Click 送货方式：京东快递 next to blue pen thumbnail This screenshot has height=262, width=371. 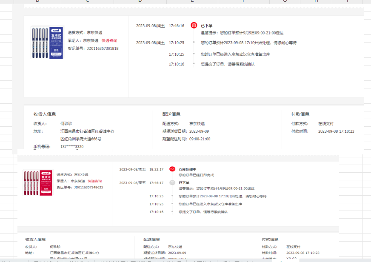click(85, 32)
